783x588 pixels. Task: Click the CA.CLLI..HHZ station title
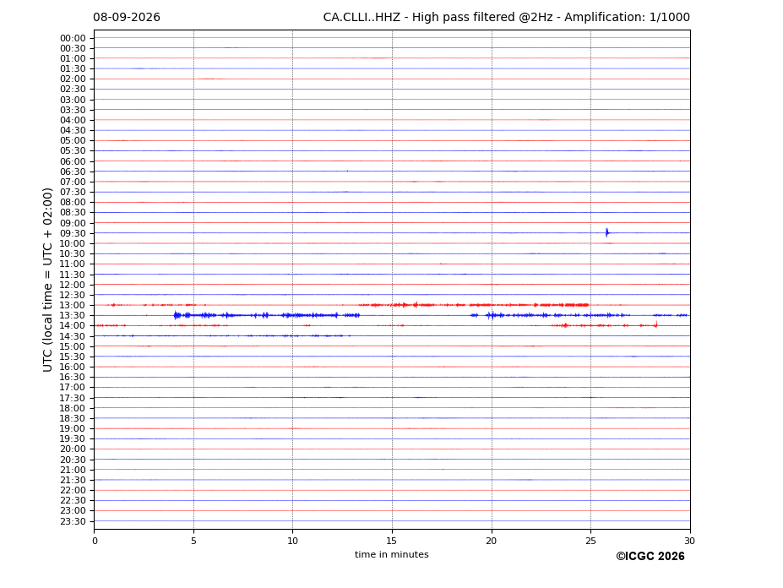[x=362, y=17]
